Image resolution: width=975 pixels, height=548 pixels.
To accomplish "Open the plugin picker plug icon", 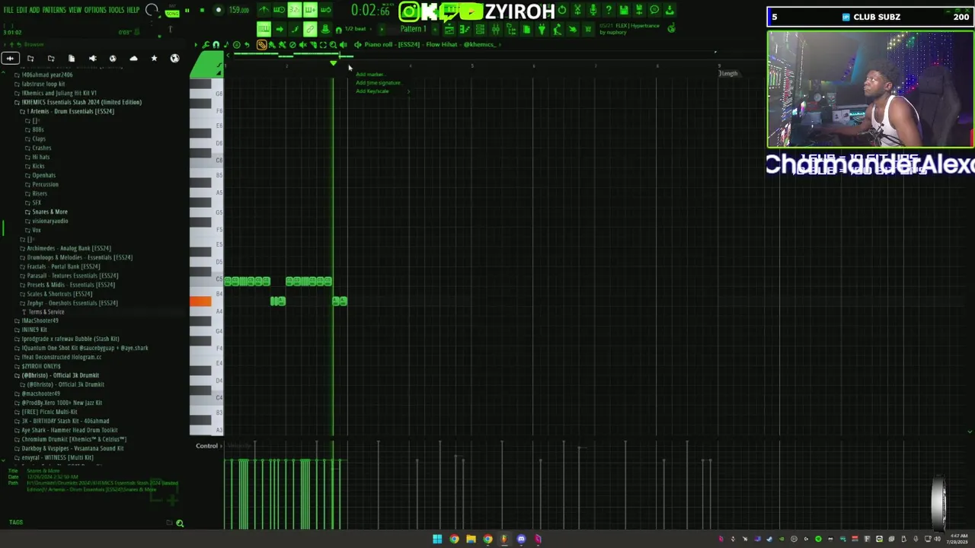I will tap(542, 29).
